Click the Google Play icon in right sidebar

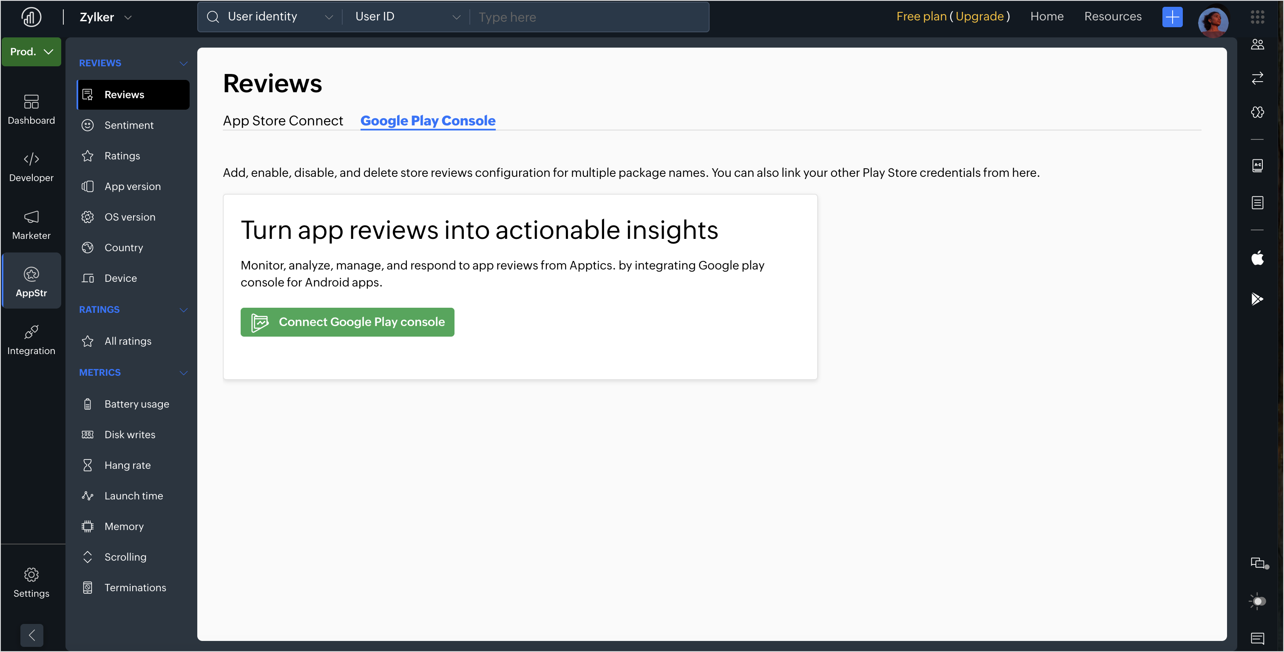pyautogui.click(x=1257, y=298)
